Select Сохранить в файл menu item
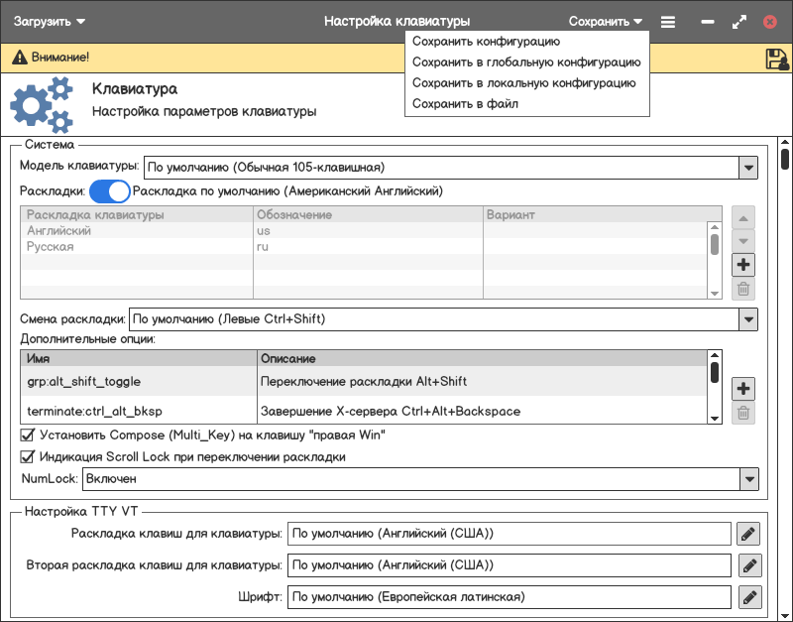 click(465, 104)
